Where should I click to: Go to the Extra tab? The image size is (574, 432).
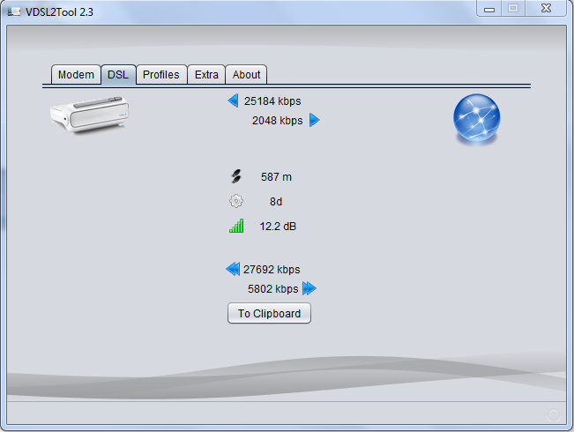206,75
